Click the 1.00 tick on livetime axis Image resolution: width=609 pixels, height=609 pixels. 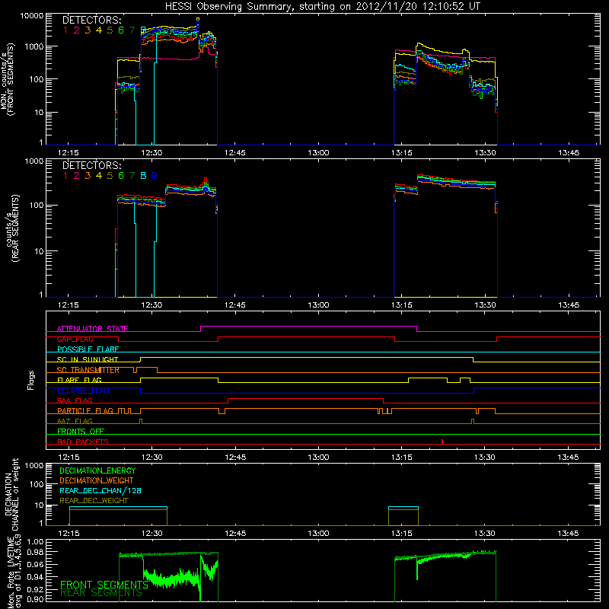tap(35, 542)
